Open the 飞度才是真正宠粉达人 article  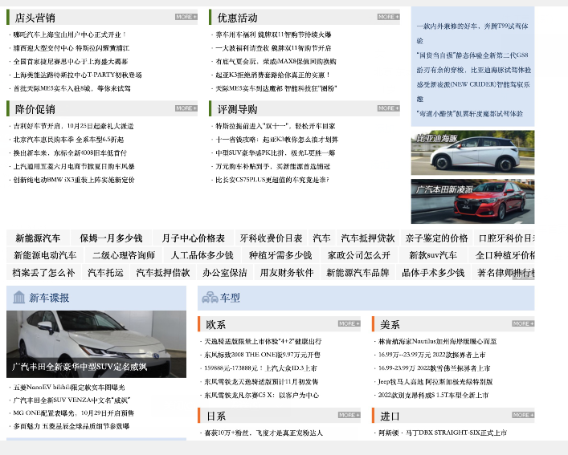264,433
